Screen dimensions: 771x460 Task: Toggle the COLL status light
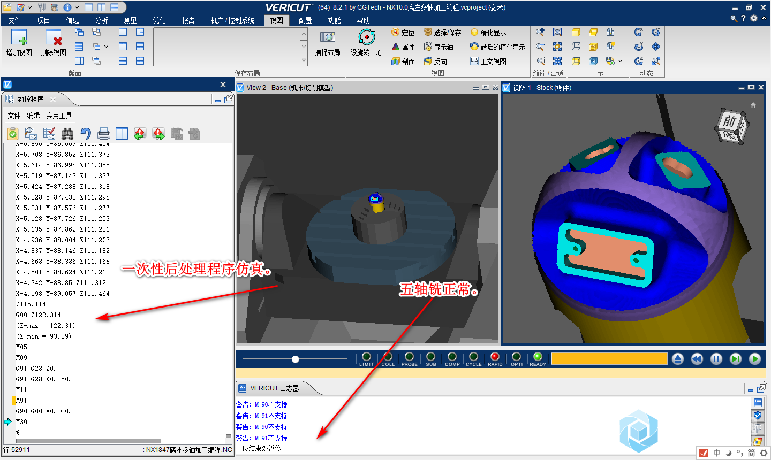(388, 359)
